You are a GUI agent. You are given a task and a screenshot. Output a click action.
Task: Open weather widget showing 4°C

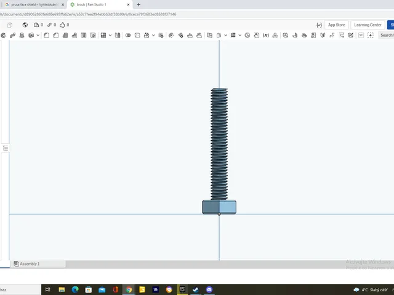tap(370, 290)
